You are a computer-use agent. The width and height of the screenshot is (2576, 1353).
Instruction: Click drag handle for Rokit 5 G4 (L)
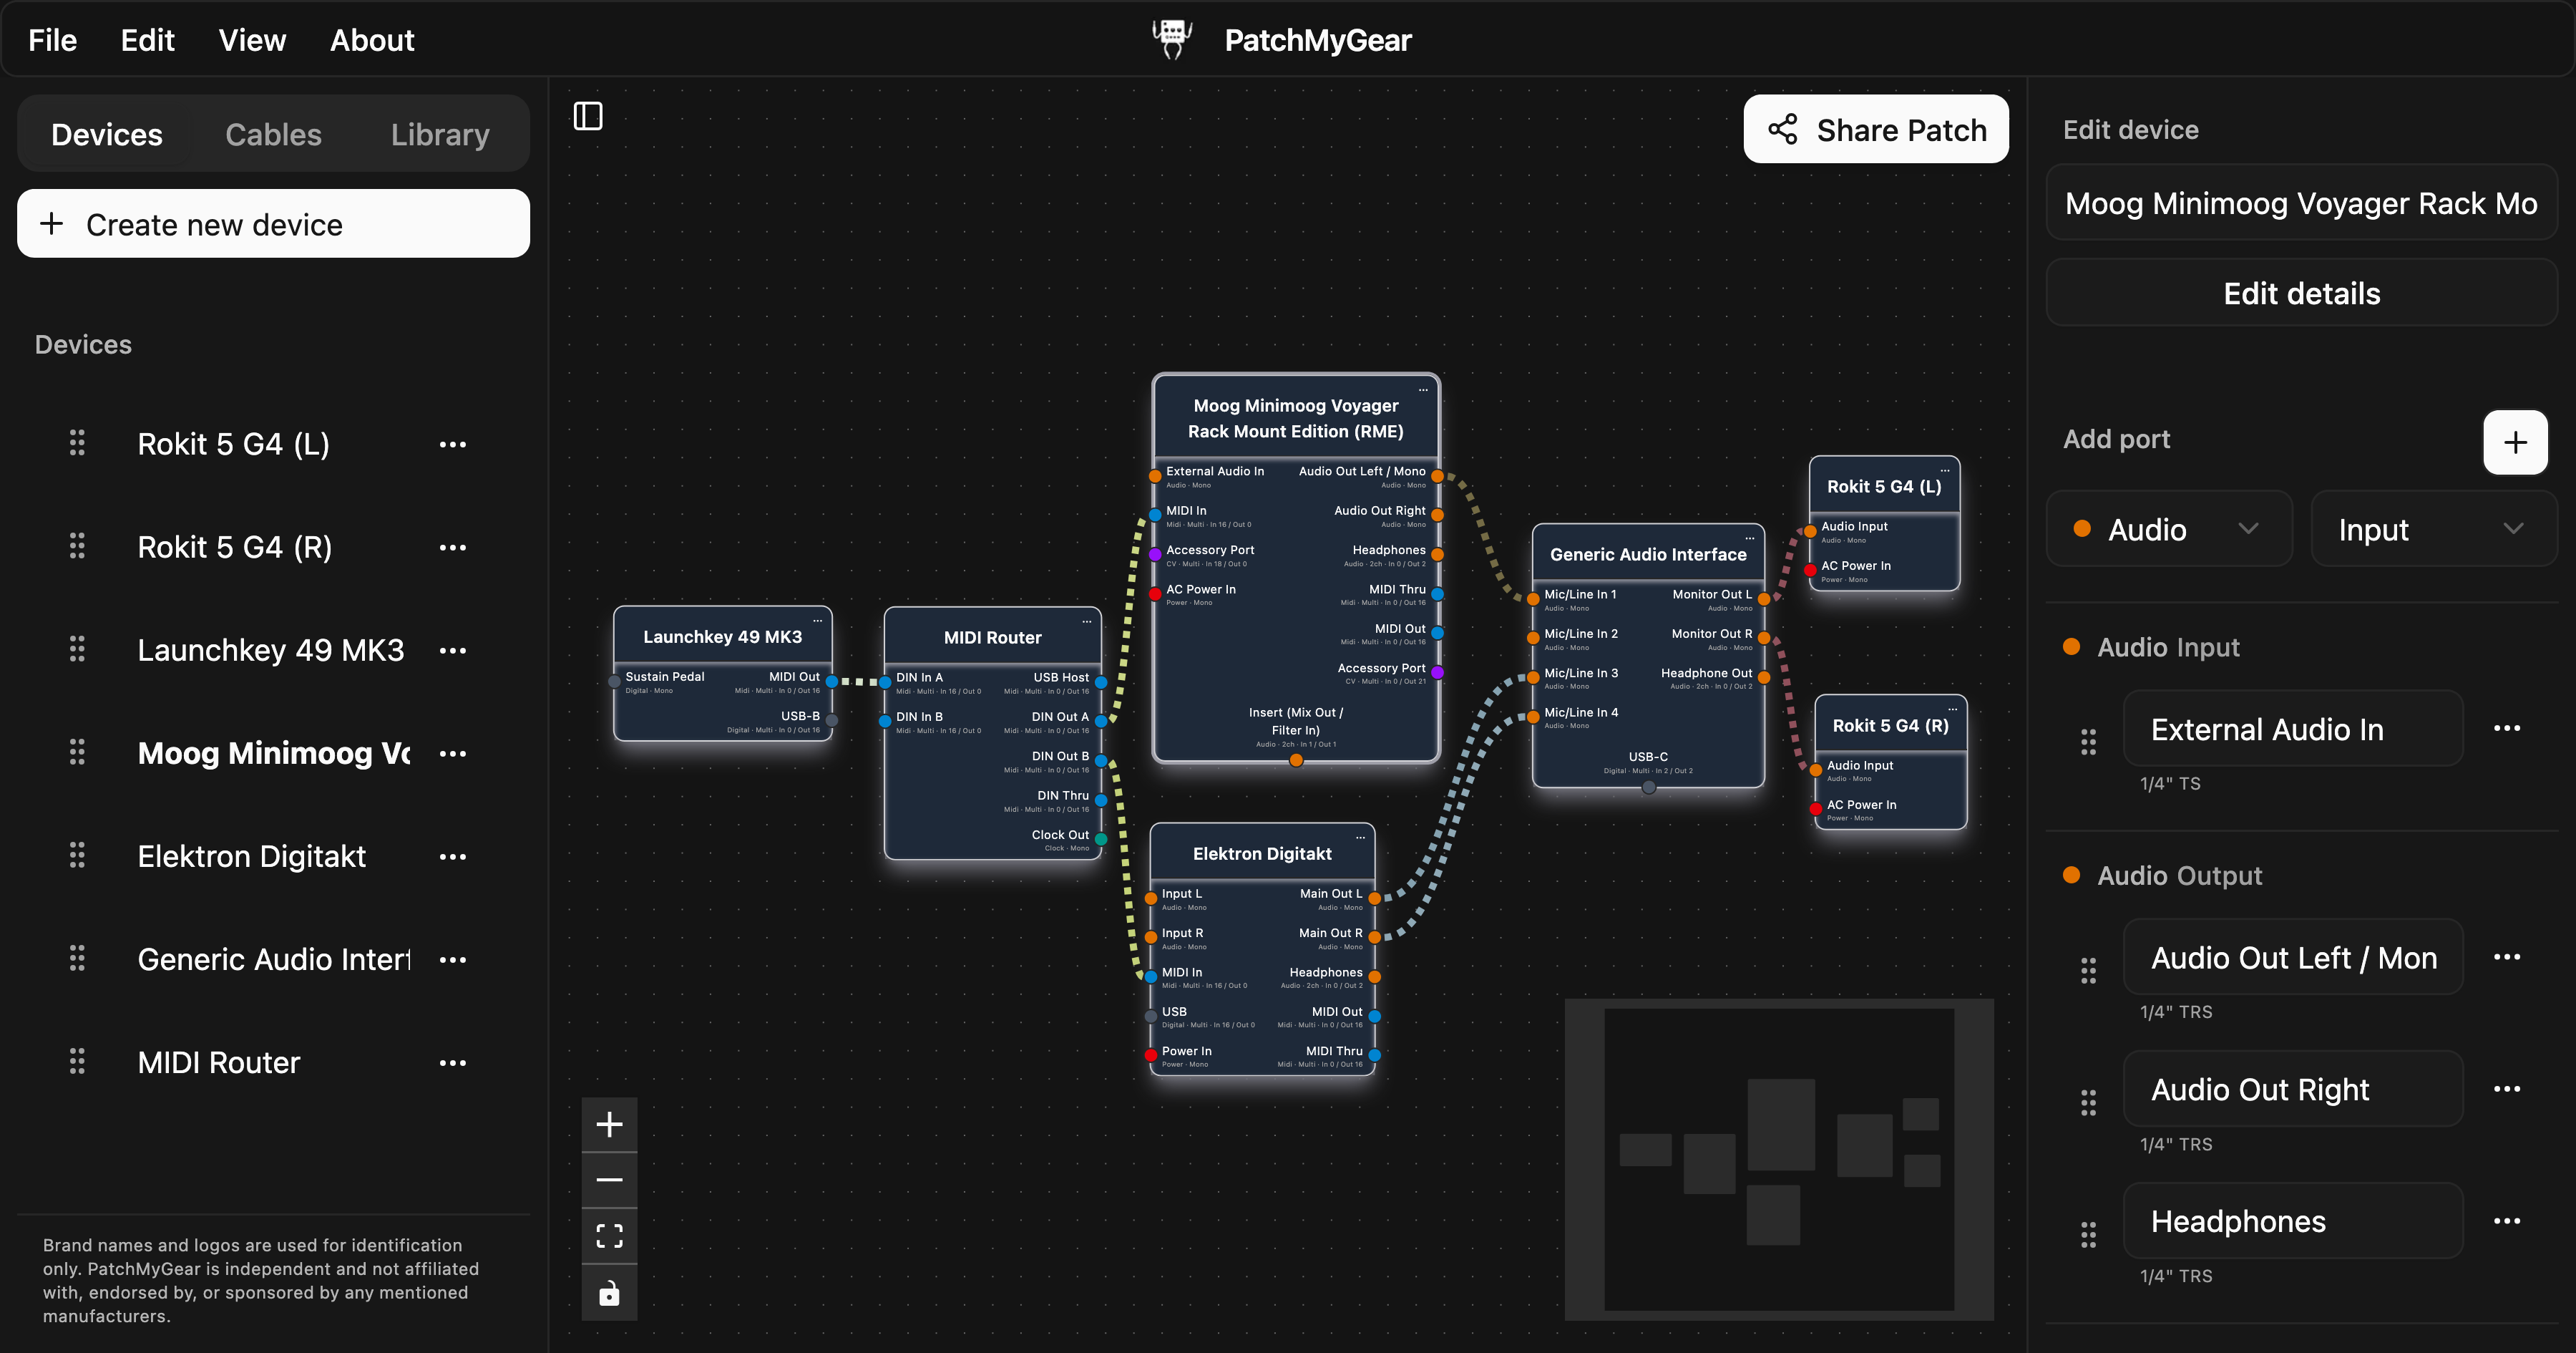coord(77,443)
